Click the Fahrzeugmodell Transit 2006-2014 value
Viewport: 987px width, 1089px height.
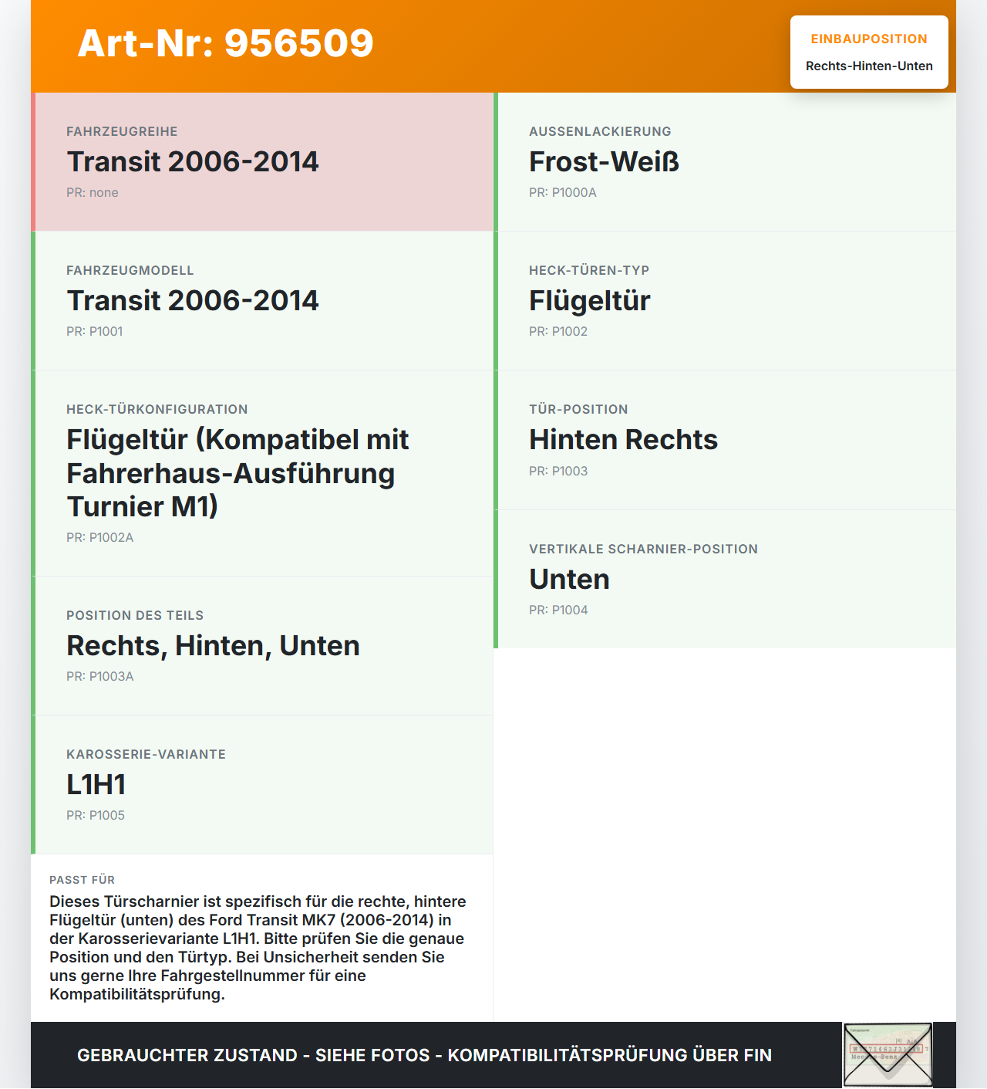click(x=192, y=301)
